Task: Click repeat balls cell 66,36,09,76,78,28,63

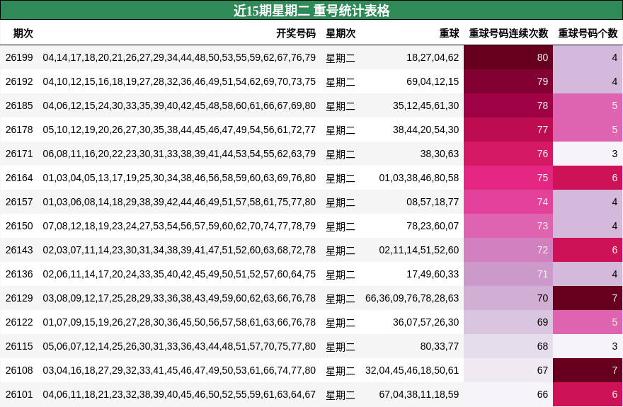Action: pos(412,298)
